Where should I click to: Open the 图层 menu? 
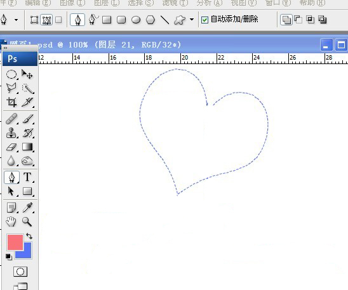tap(107, 3)
